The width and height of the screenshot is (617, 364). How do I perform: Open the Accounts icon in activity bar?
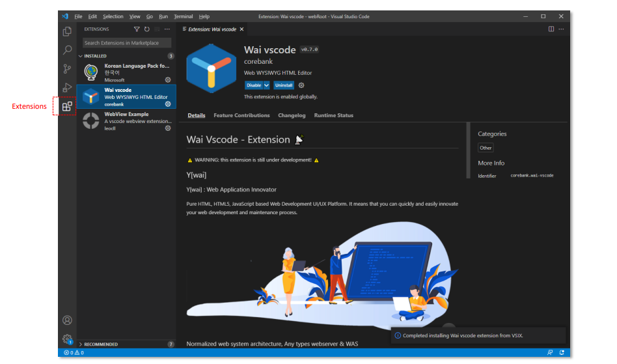pos(67,320)
